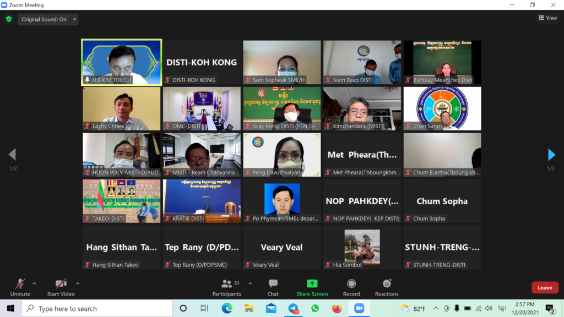Click the green encryption shield icon
Screen dimensions: 564x317
(8, 19)
